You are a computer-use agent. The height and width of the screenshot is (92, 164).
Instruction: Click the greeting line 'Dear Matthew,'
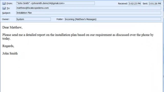[12, 27]
